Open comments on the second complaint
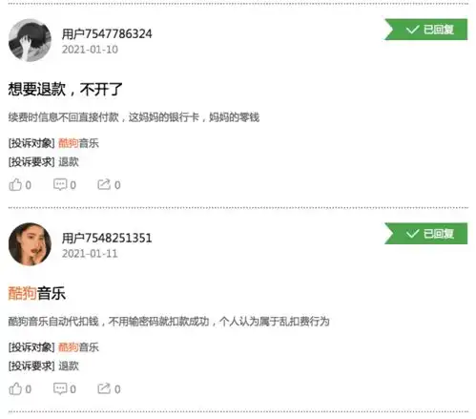 (x=65, y=388)
